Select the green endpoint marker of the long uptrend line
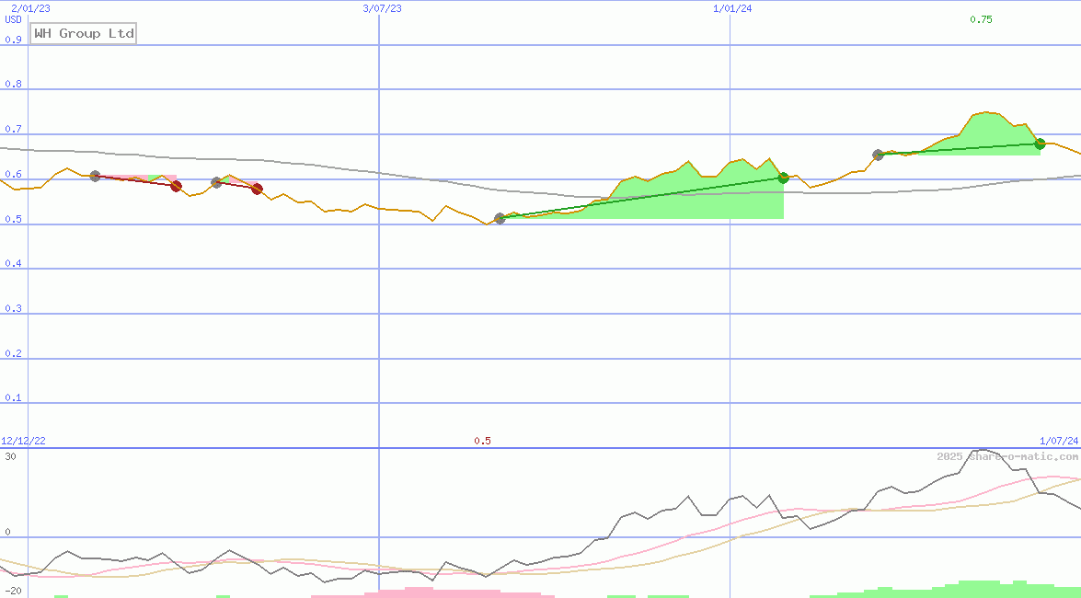Screen dimensions: 1081x598 (783, 178)
